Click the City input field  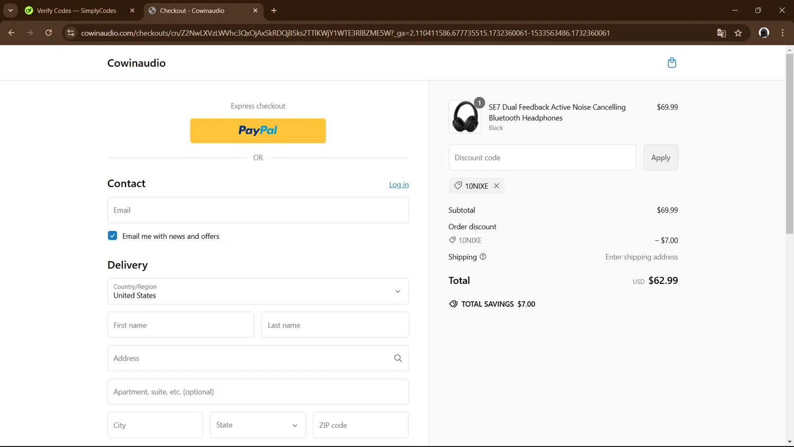coord(155,425)
